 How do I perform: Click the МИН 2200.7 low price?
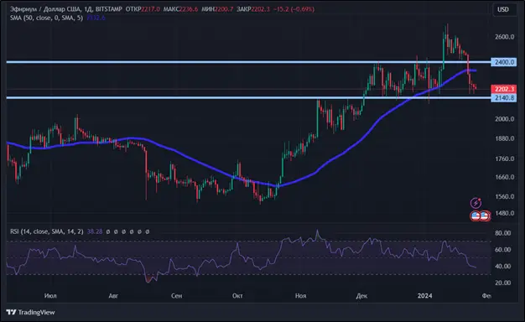tap(217, 9)
